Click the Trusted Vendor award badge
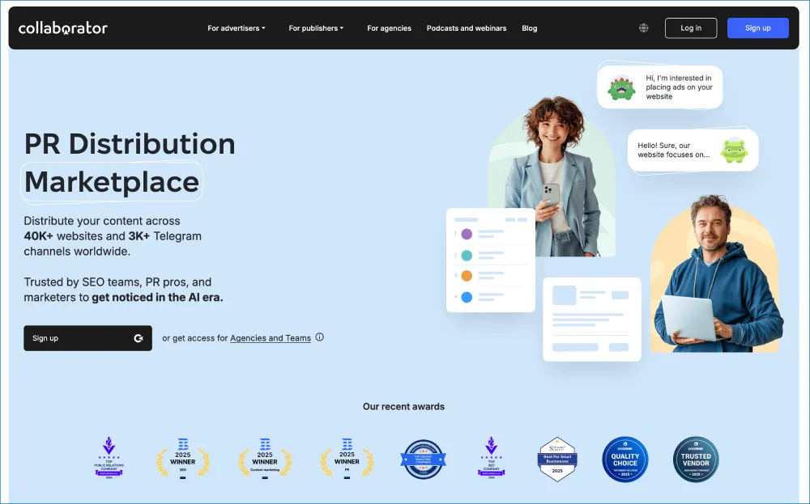The image size is (810, 504). point(696,460)
